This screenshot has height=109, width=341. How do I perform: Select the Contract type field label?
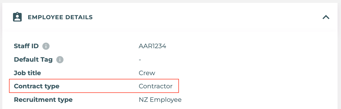(36, 86)
